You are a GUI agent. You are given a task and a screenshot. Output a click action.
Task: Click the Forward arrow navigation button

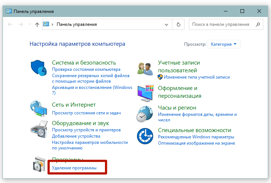pos(21,24)
